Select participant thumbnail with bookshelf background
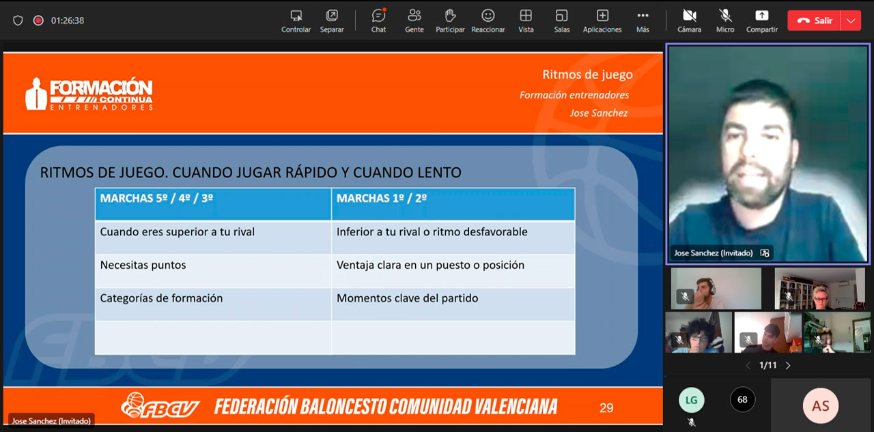This screenshot has width=874, height=432. (819, 289)
